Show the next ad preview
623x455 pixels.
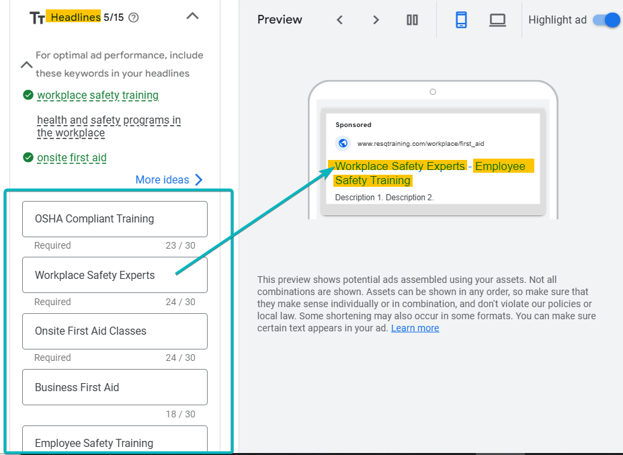click(x=376, y=20)
